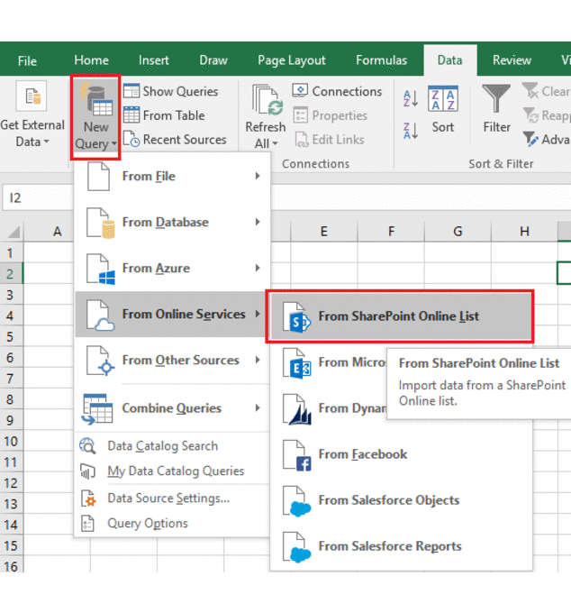Select column F header

391,232
